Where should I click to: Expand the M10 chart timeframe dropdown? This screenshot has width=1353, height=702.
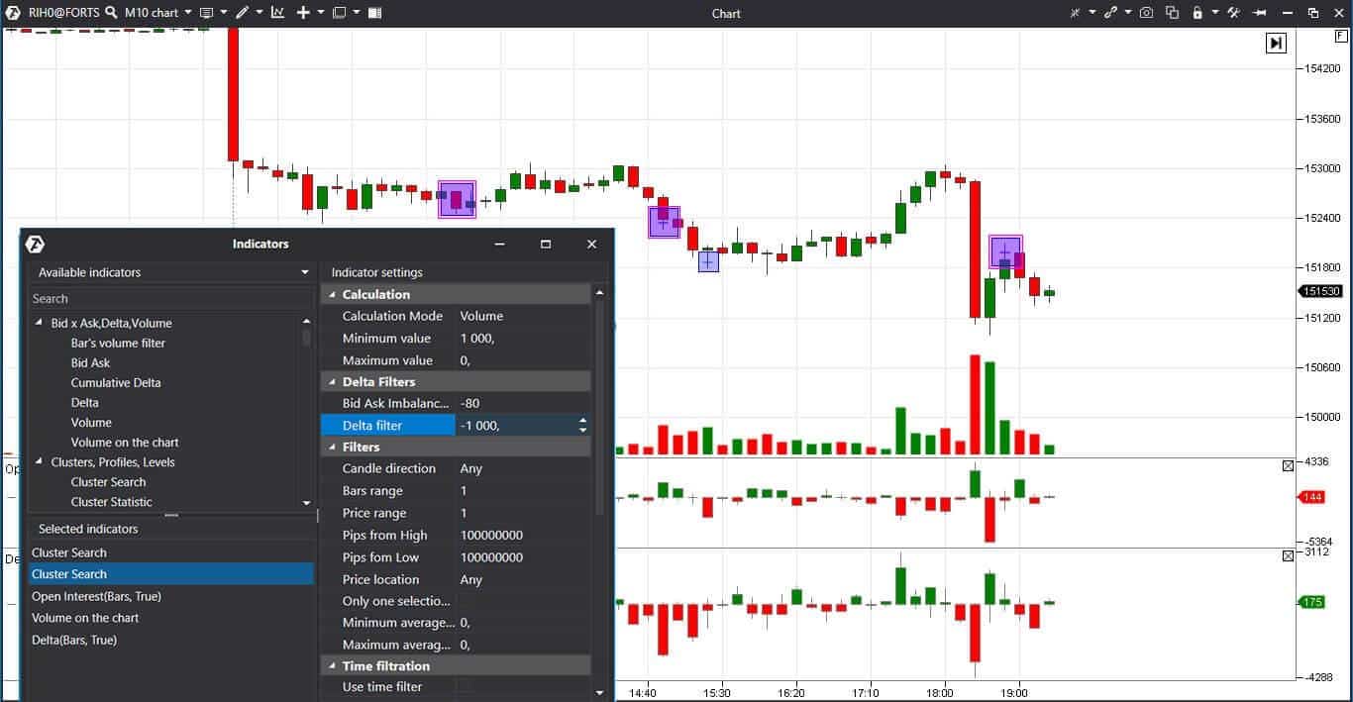[188, 13]
